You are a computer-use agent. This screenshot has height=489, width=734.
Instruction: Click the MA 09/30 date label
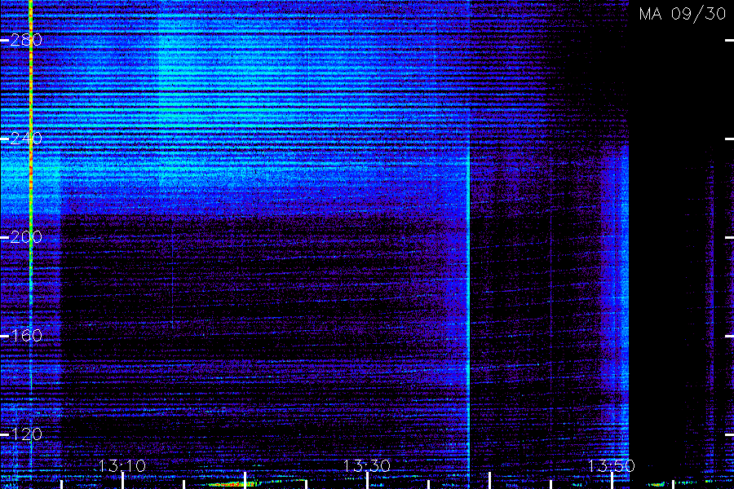[x=683, y=14]
